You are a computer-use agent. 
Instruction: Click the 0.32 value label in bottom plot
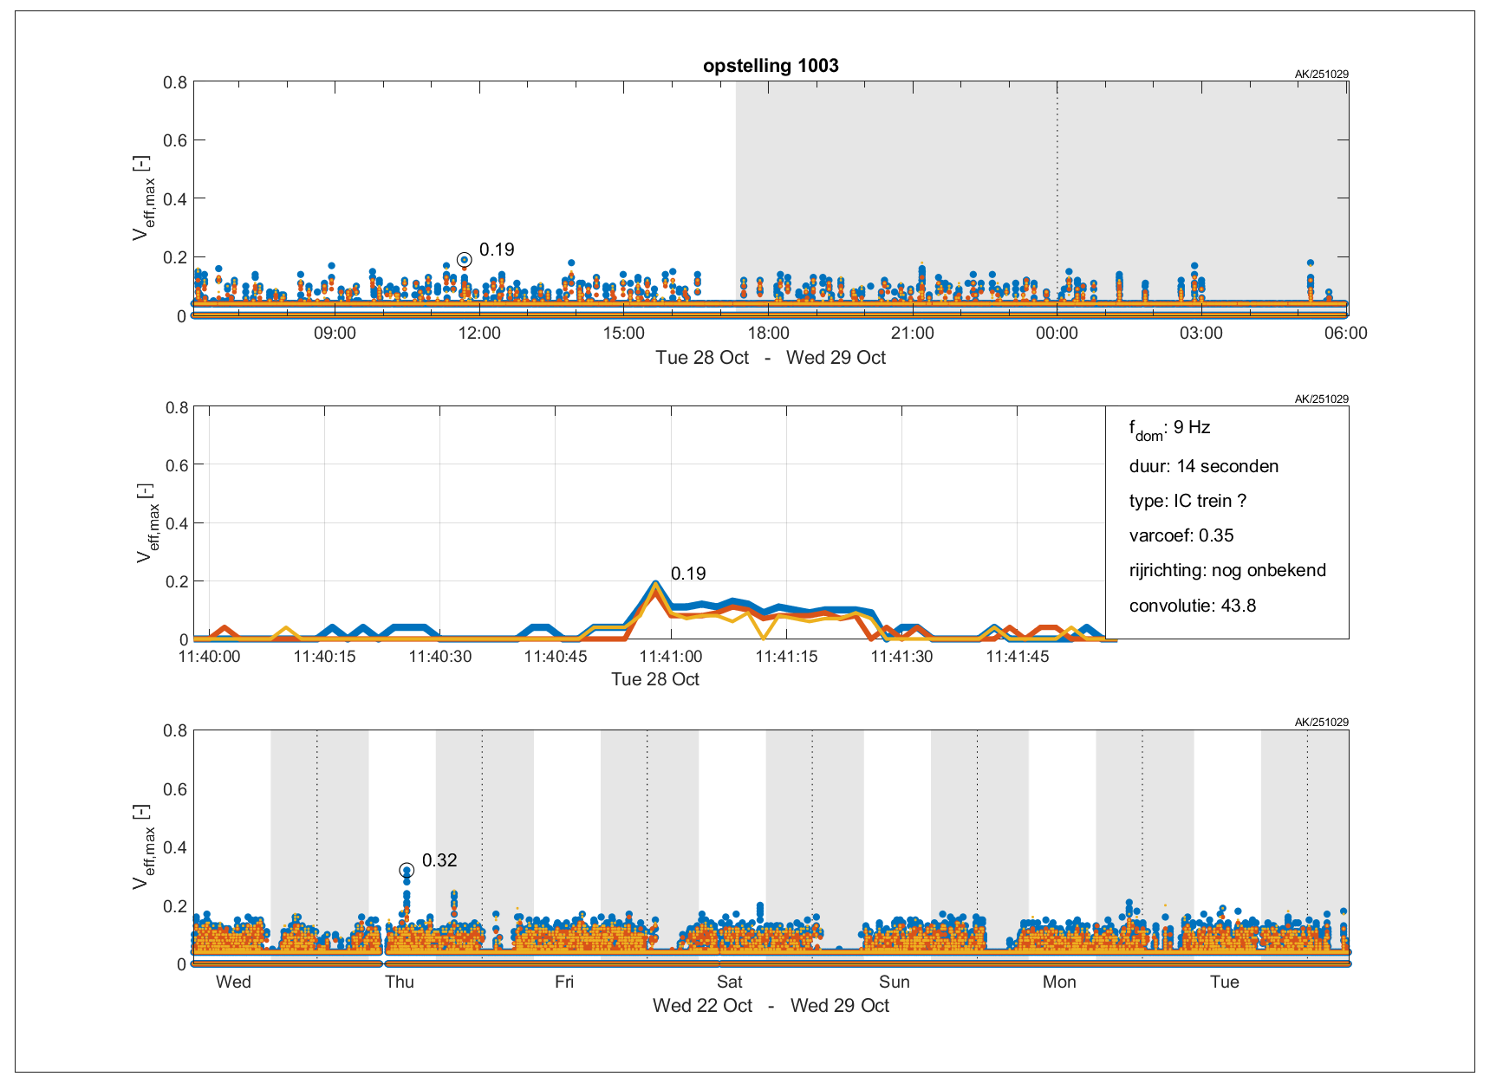pos(439,860)
